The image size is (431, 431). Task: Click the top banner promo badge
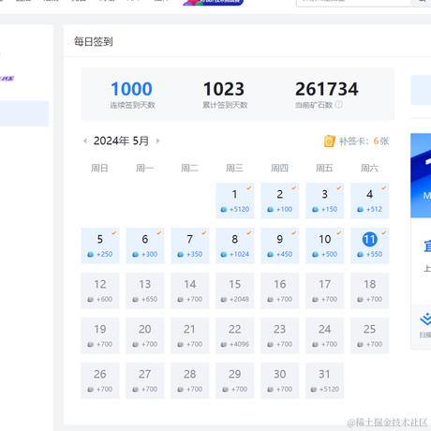click(213, 3)
